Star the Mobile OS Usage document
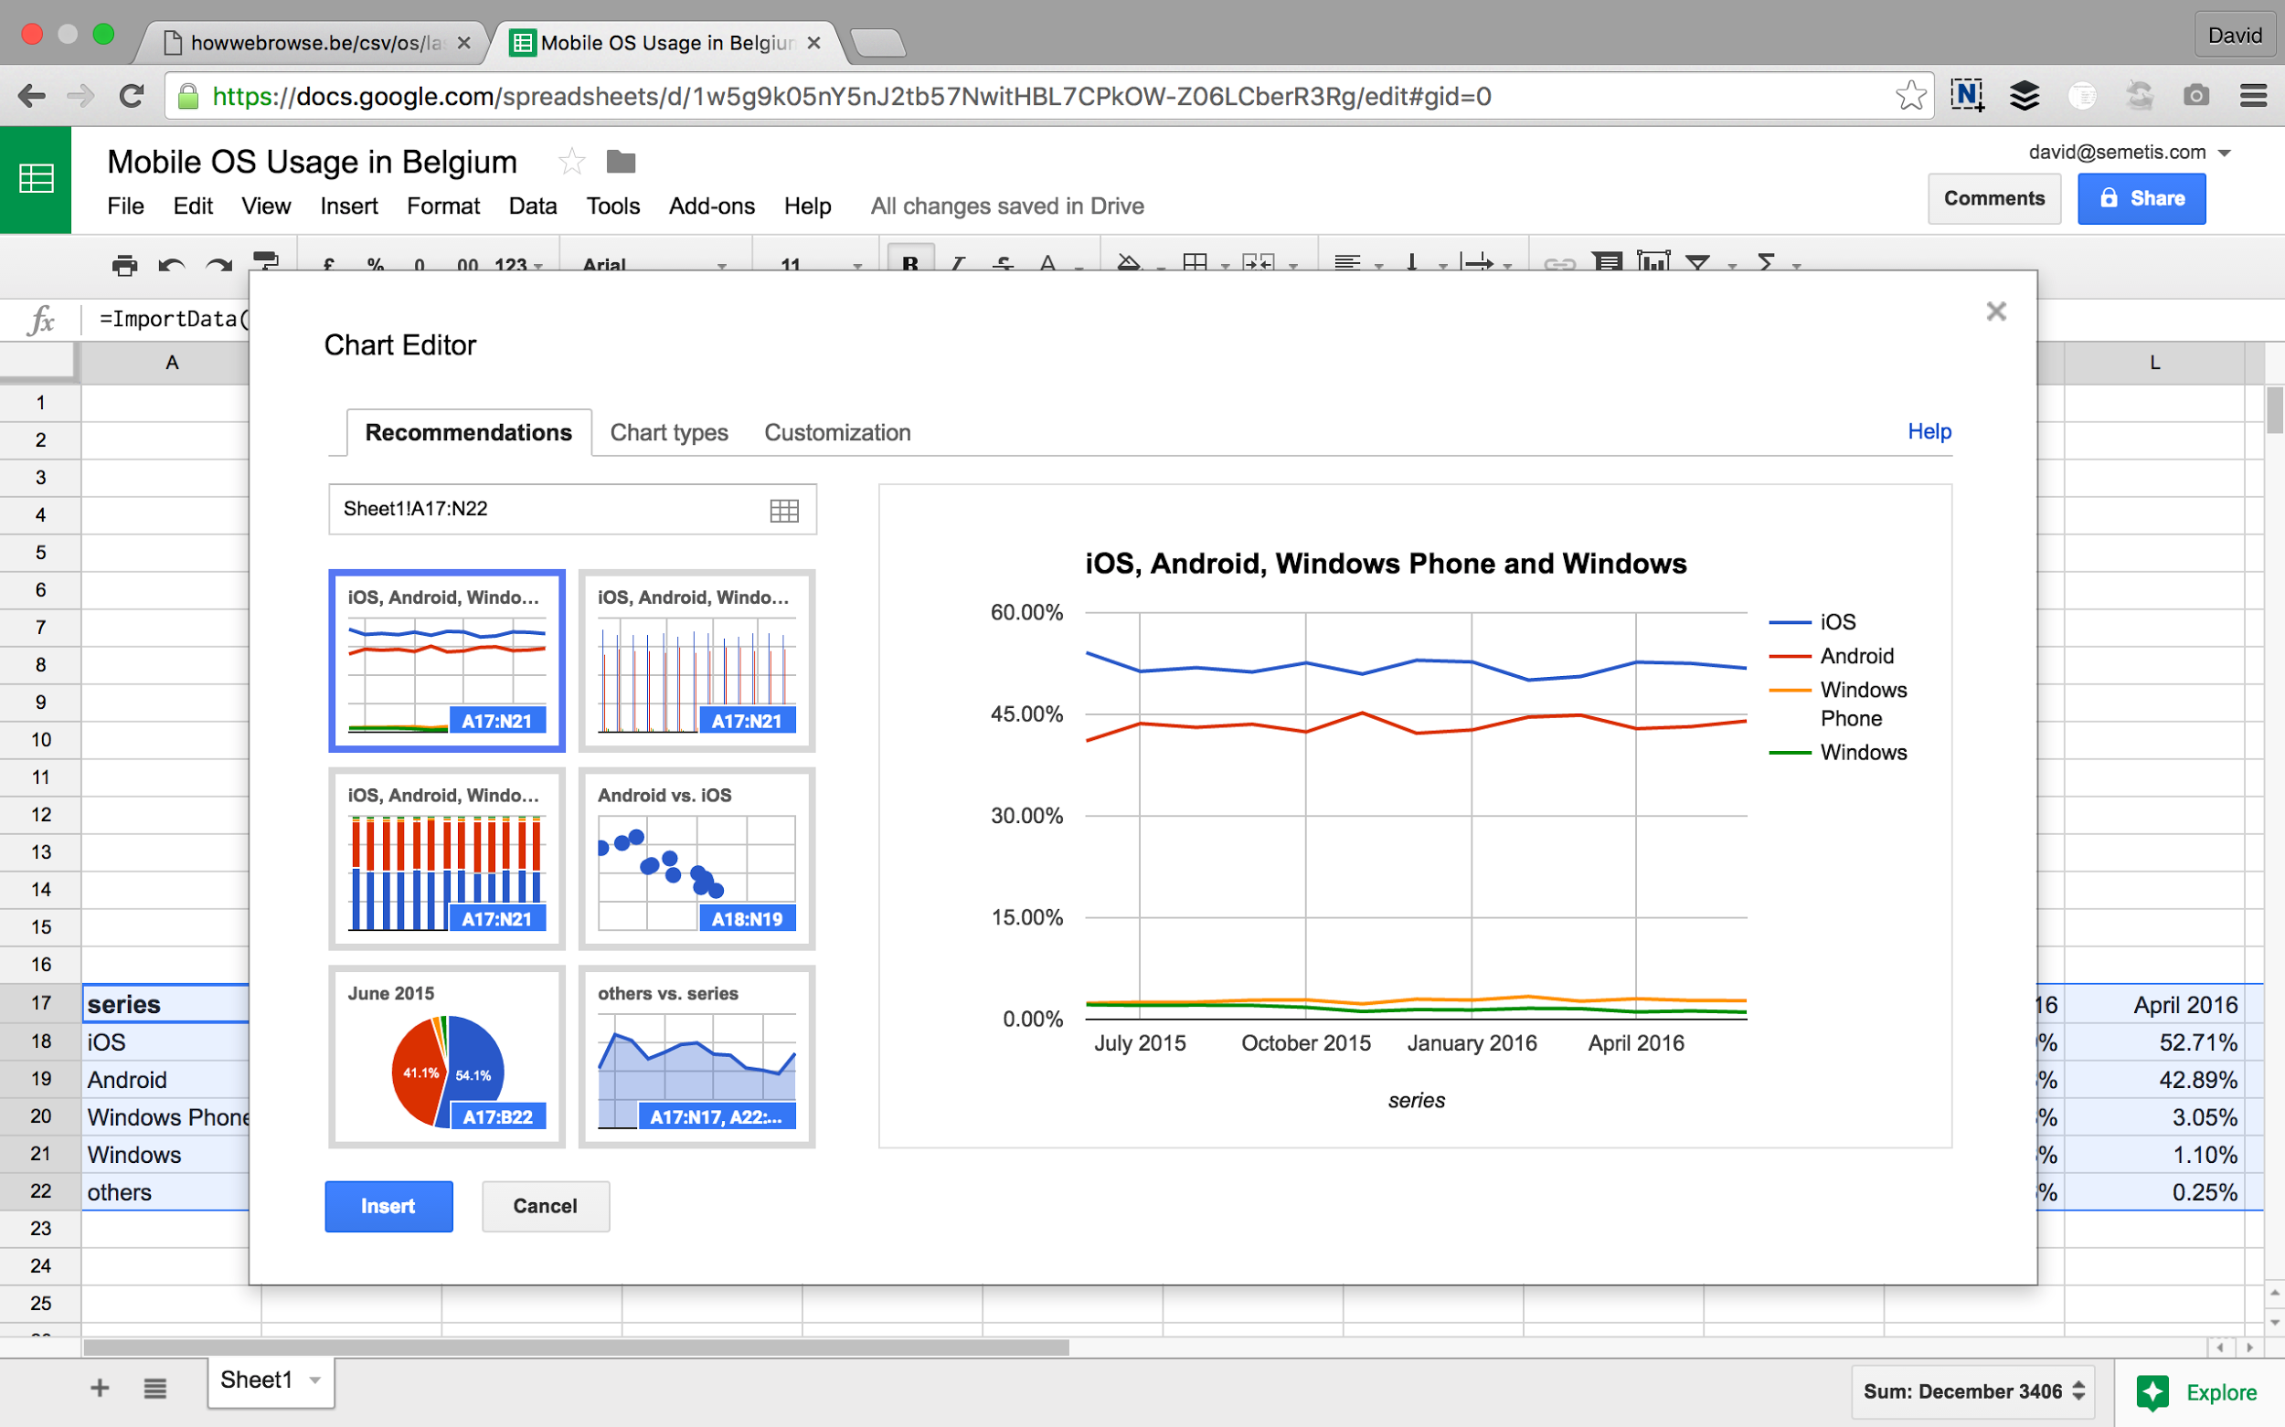Screen dimensions: 2285x1427 point(571,162)
